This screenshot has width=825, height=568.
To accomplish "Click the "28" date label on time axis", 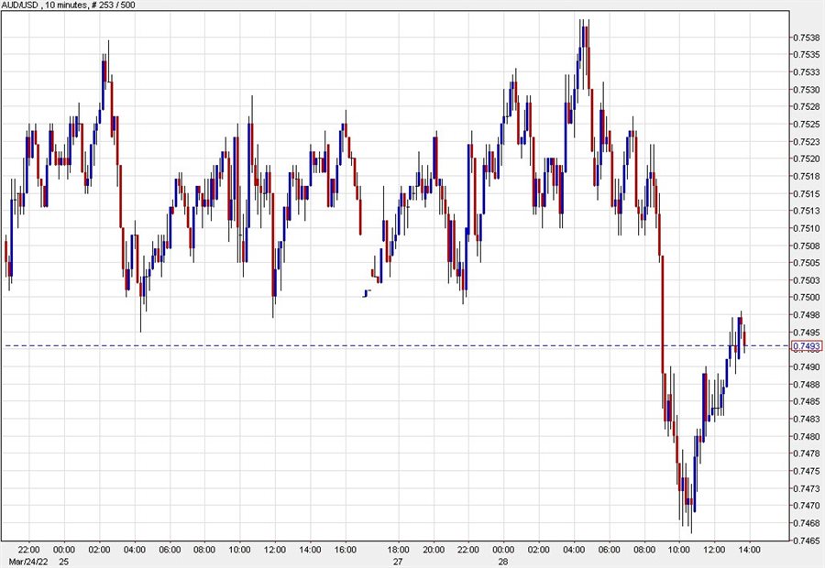I will tap(503, 560).
